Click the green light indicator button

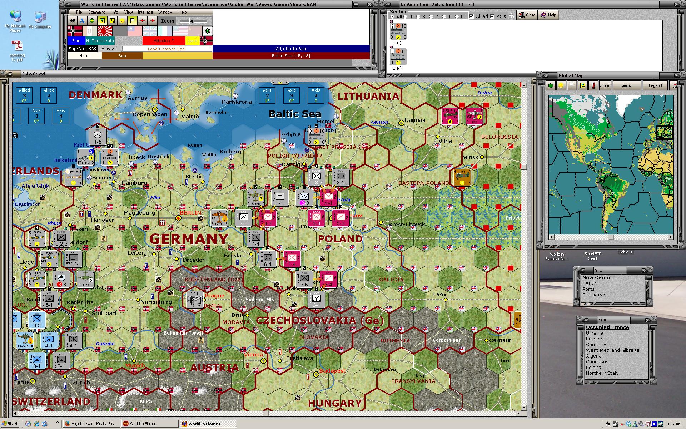[207, 31]
